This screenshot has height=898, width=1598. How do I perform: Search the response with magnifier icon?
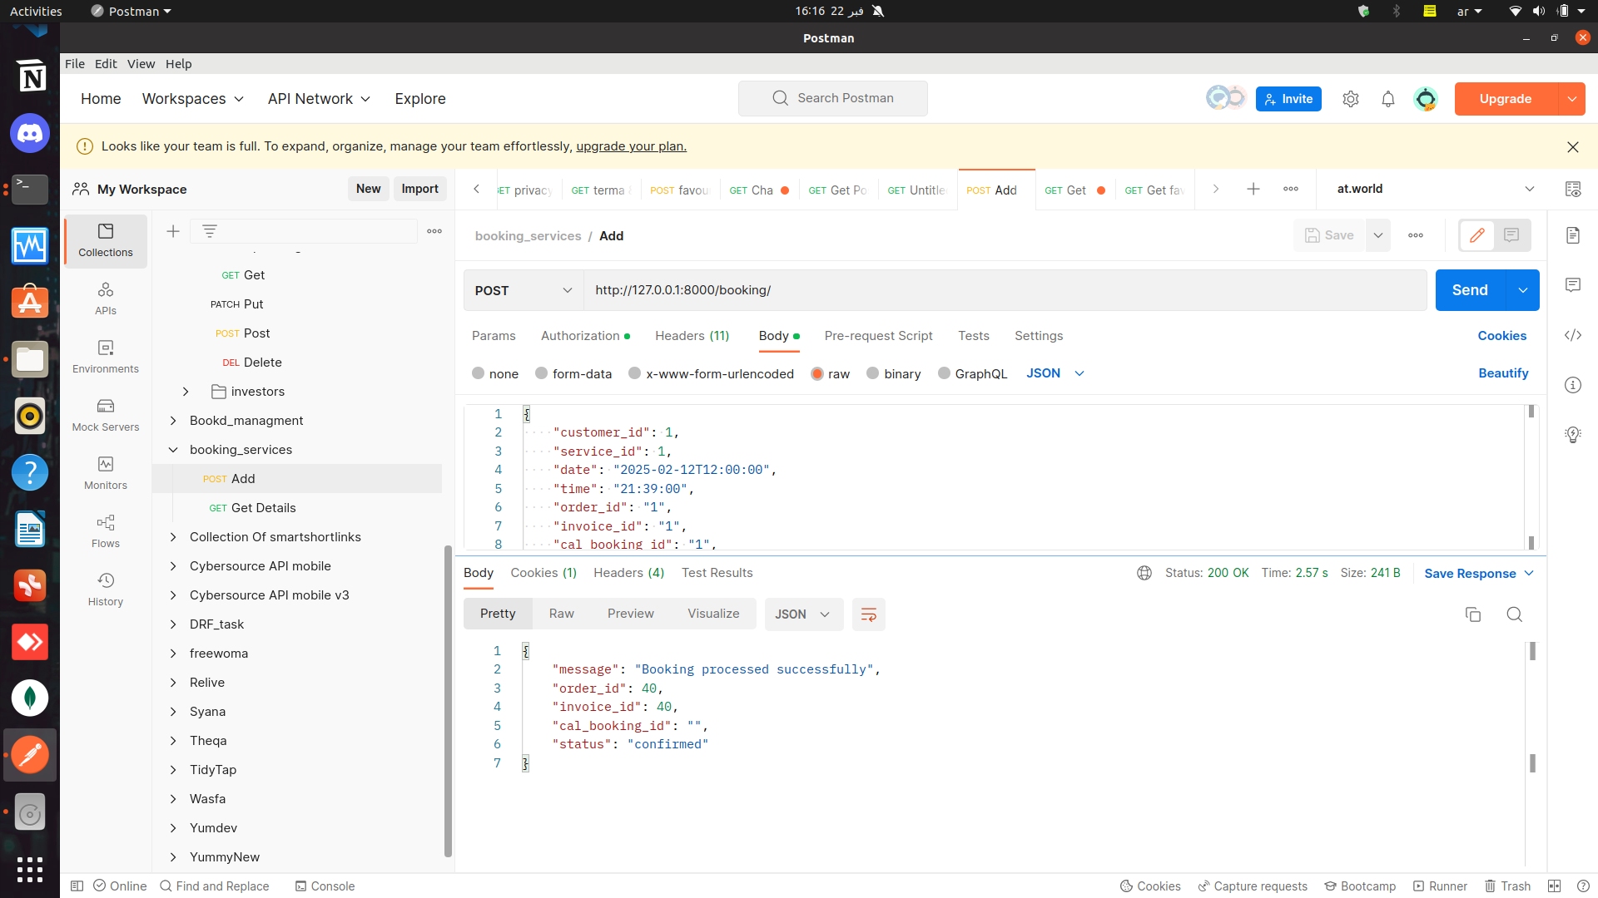click(1515, 614)
